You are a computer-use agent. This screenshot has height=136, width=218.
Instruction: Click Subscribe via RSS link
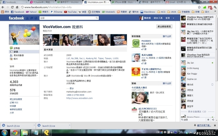[14, 103]
